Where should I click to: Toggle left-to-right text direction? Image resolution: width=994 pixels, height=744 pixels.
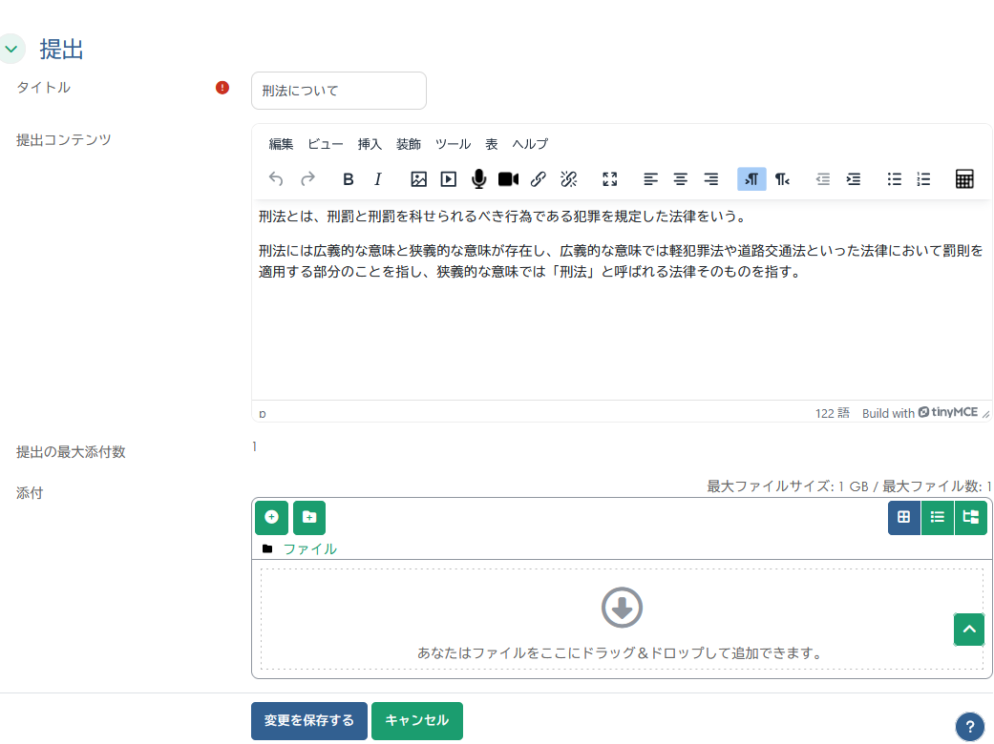751,178
